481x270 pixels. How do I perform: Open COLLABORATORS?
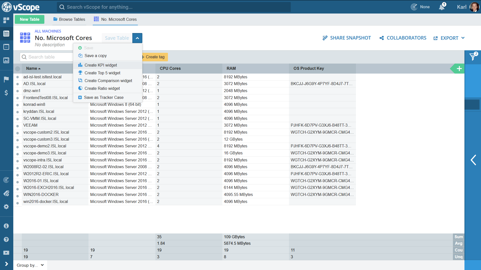(403, 38)
